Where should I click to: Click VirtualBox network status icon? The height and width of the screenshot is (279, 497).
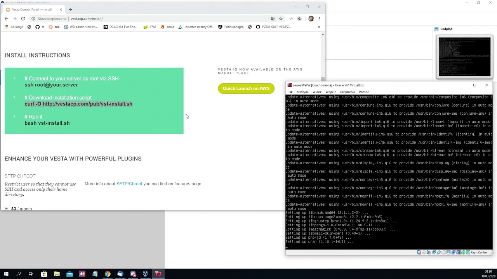(434, 252)
